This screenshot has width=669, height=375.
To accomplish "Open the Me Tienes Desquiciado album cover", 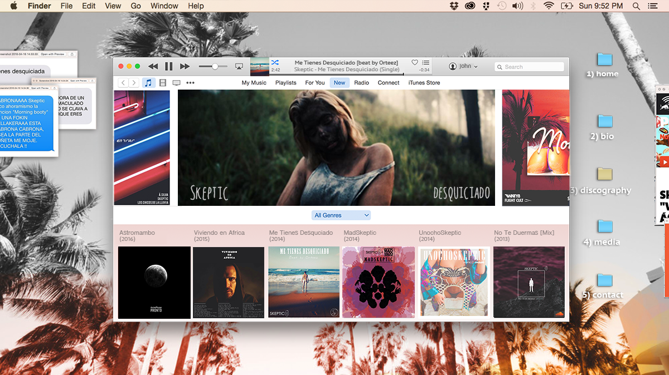I will [304, 283].
